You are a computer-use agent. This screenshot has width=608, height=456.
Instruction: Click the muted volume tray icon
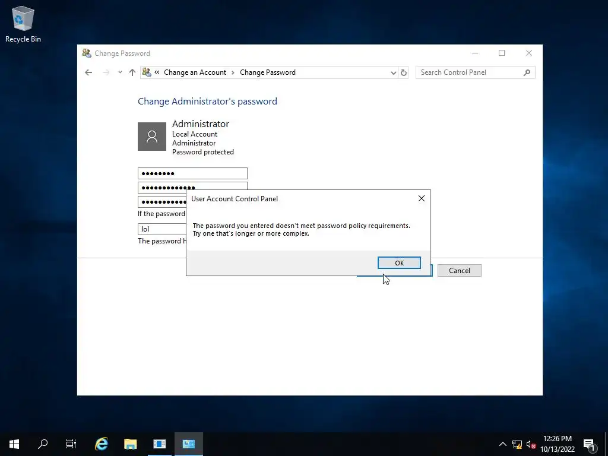pyautogui.click(x=531, y=444)
